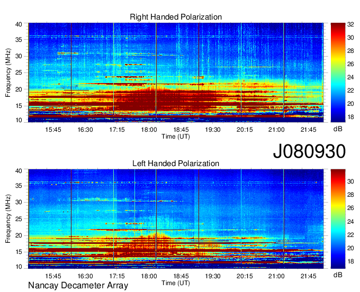Screen dimensions: 360x292
Task: Click the bottom plot's Frequency (MHz) axis label
Action: [8, 219]
